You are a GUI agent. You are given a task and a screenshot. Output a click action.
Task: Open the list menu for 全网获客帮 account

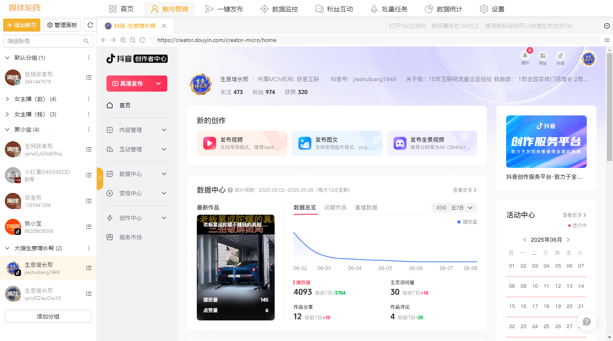(x=89, y=149)
